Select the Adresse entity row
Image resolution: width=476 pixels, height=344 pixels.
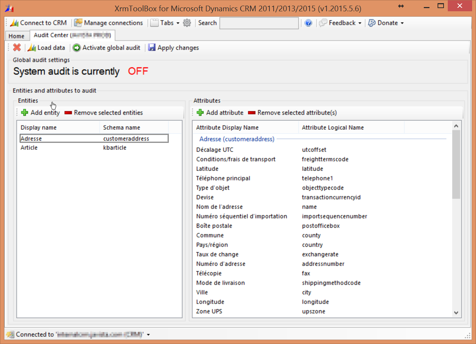94,138
